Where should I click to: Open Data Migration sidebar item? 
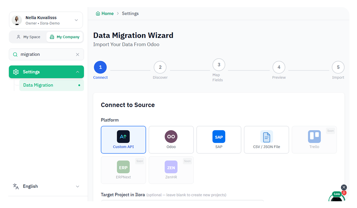pyautogui.click(x=51, y=85)
